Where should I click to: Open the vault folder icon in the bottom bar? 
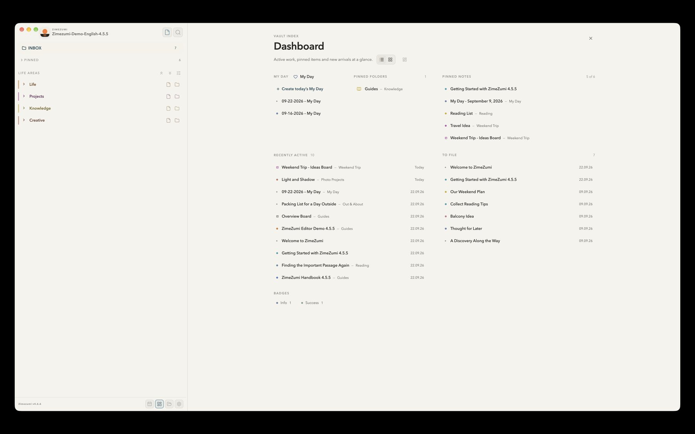(x=169, y=404)
